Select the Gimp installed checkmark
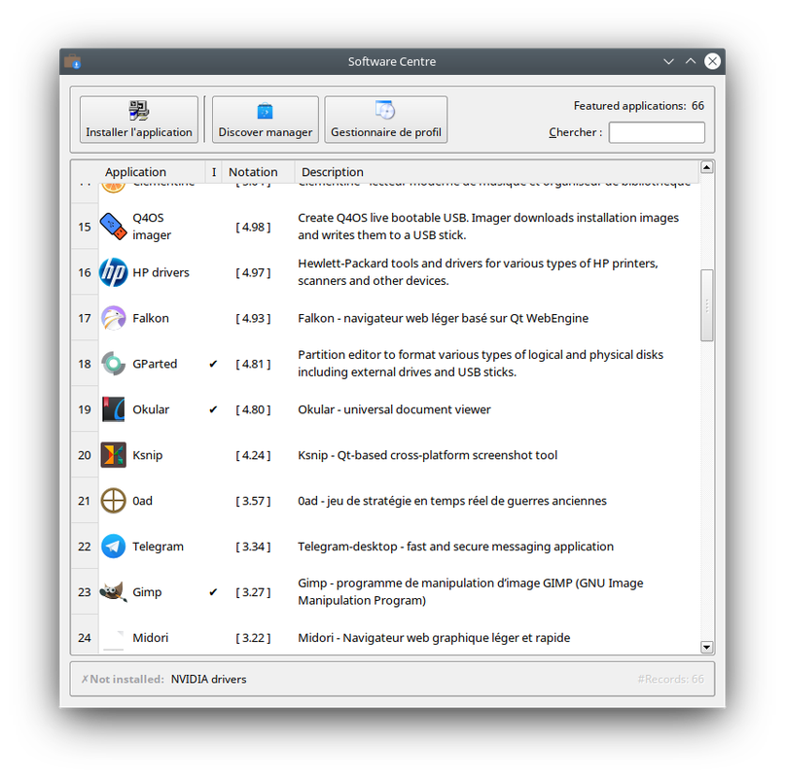 pyautogui.click(x=213, y=591)
